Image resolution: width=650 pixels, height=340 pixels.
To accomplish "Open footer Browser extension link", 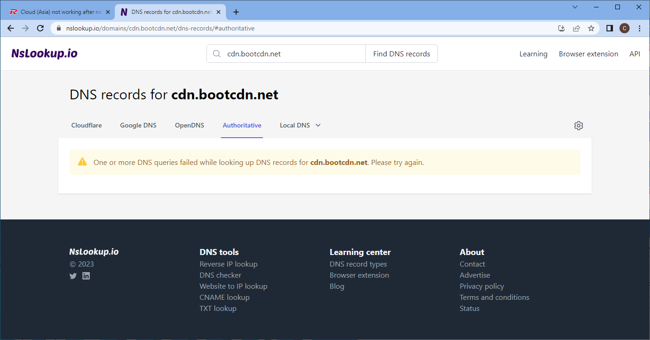I will coord(359,275).
